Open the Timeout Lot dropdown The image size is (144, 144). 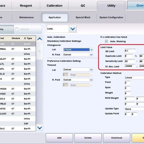click(91, 69)
